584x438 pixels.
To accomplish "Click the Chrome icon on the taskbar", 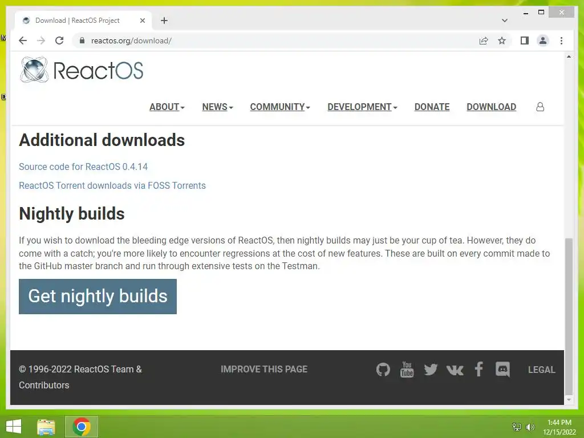I will [81, 427].
